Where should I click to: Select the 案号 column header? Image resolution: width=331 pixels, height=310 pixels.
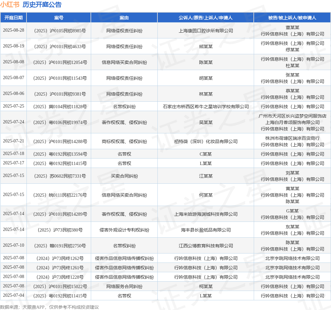click(59, 18)
